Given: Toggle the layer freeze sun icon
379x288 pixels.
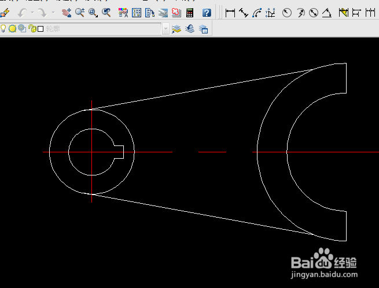Looking at the screenshot, I should click(12, 29).
